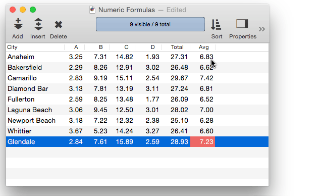
Task: Click Glendale's B value 7.61
Action: tap(100, 142)
